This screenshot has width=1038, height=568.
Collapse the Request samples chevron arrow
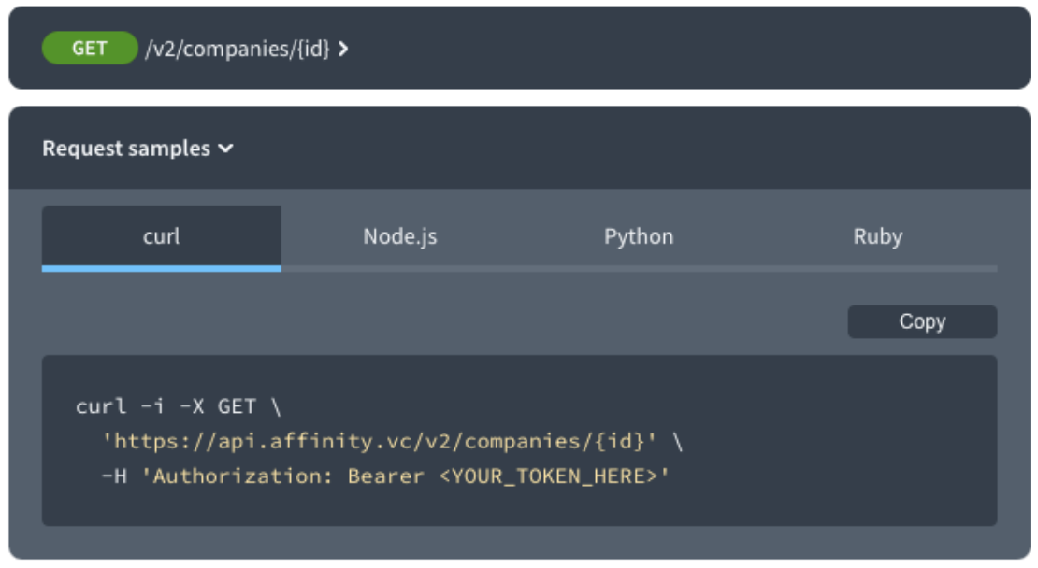tap(225, 149)
